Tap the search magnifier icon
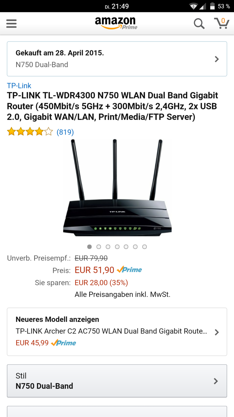 pos(199,23)
